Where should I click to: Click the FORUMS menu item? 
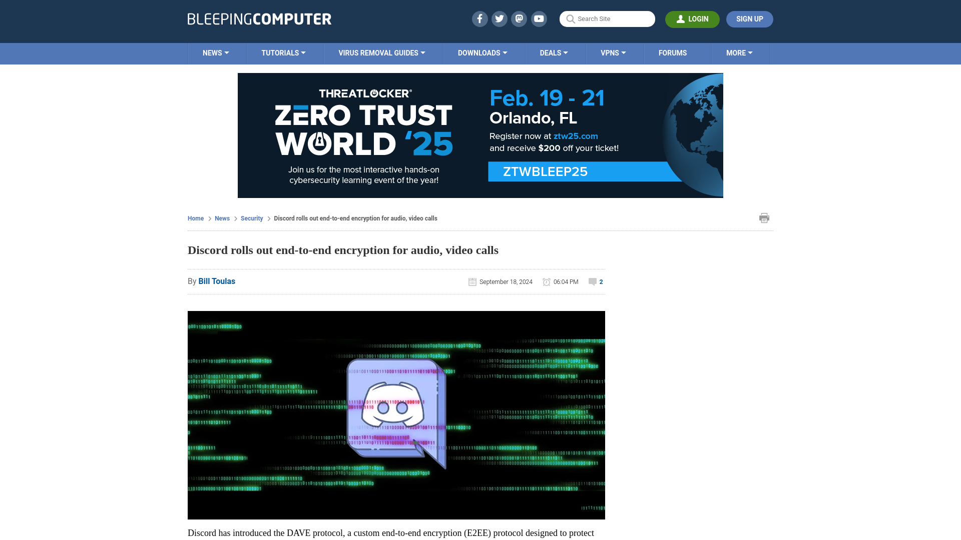[x=672, y=52]
